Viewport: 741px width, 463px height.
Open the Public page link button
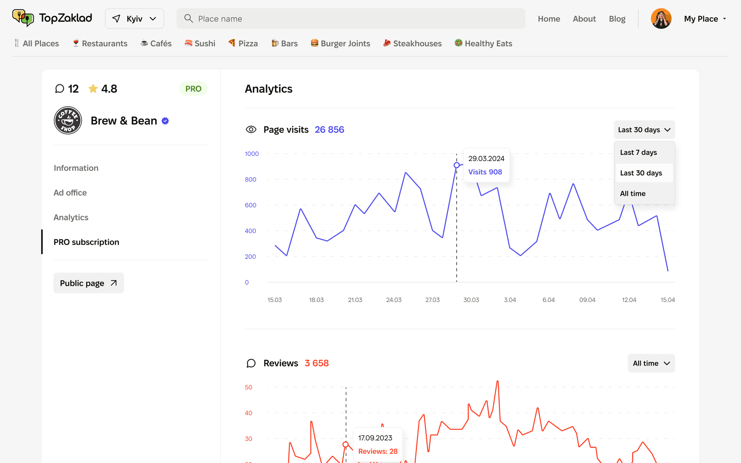[x=89, y=283]
